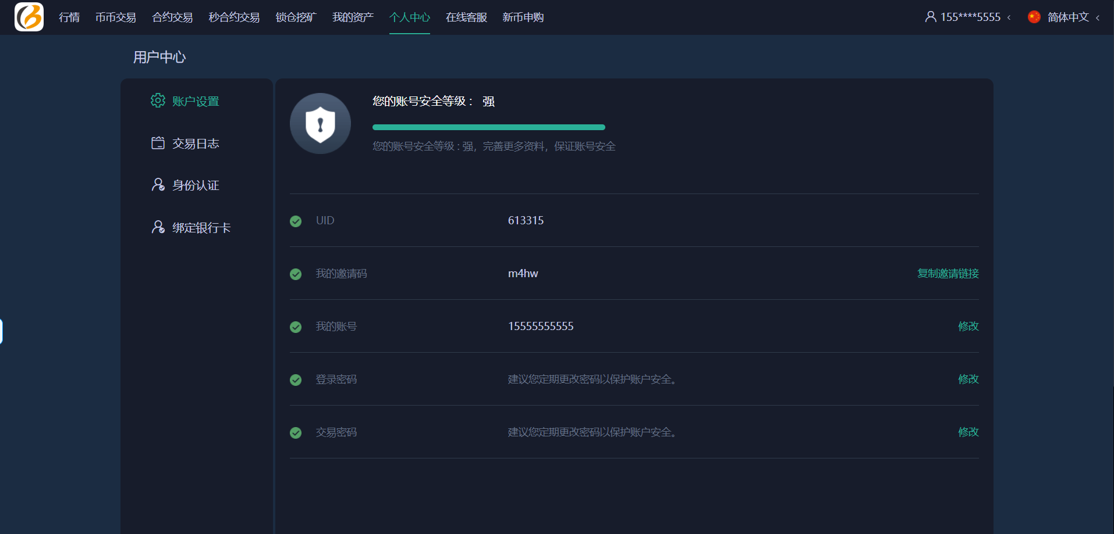1114x534 pixels.
Task: Click the gear icon beside 账户设置
Action: click(x=158, y=101)
